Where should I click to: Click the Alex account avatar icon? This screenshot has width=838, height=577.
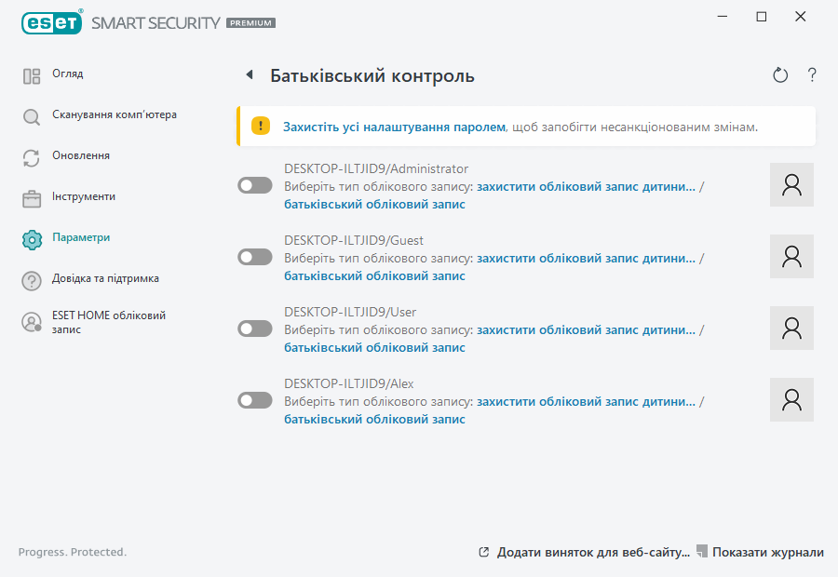point(792,399)
